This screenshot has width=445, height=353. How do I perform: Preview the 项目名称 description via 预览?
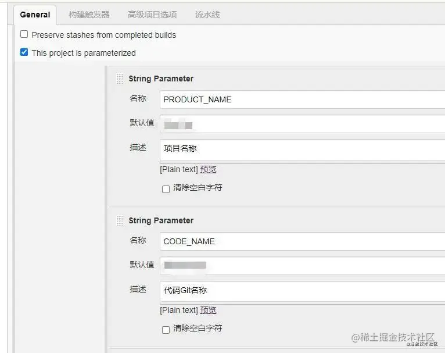pos(209,170)
